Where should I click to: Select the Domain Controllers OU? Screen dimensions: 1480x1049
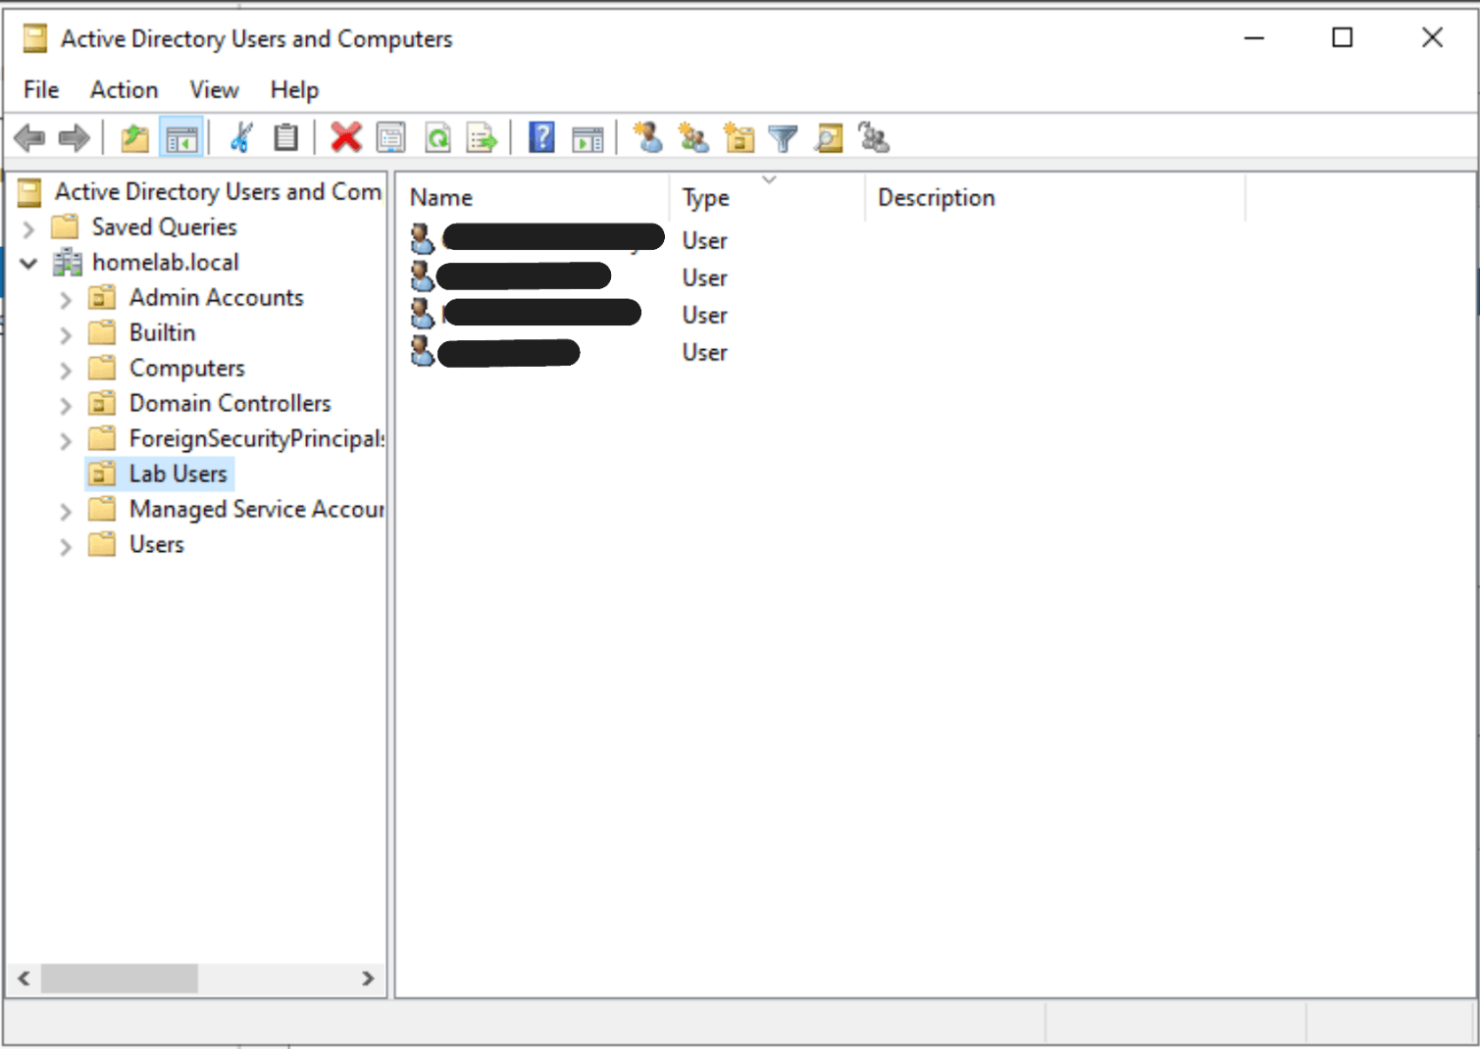(x=230, y=404)
